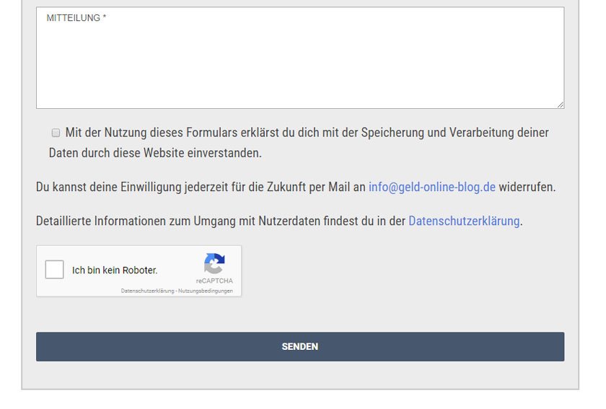Click the 'Ich bin kein Roboter.' text
This screenshot has height=409, width=606.
pos(115,271)
